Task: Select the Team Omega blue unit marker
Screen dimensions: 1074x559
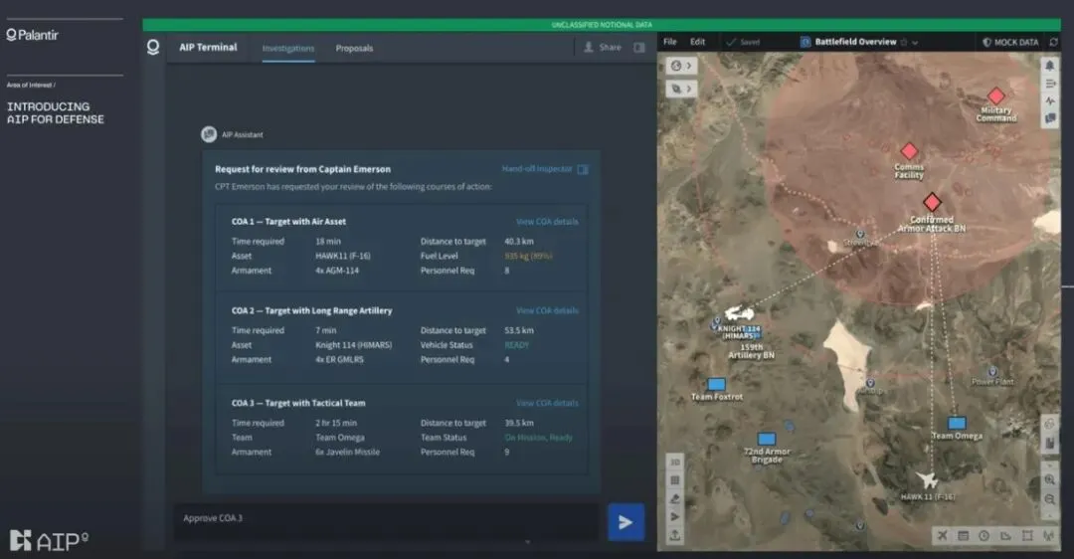Action: pos(957,424)
